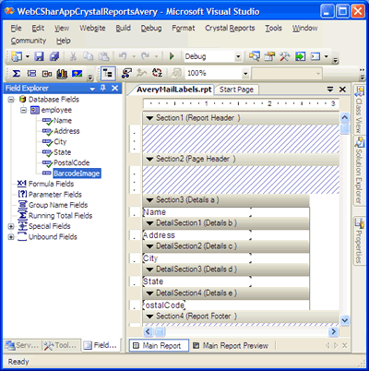
Task: Click the Cut scissors icon
Action: 73,56
